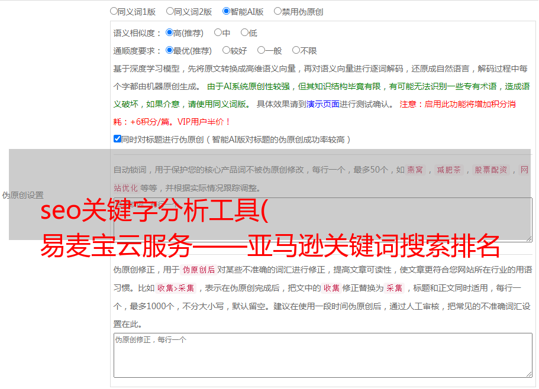Click the 伪原创后 highlighted tag

199,270
